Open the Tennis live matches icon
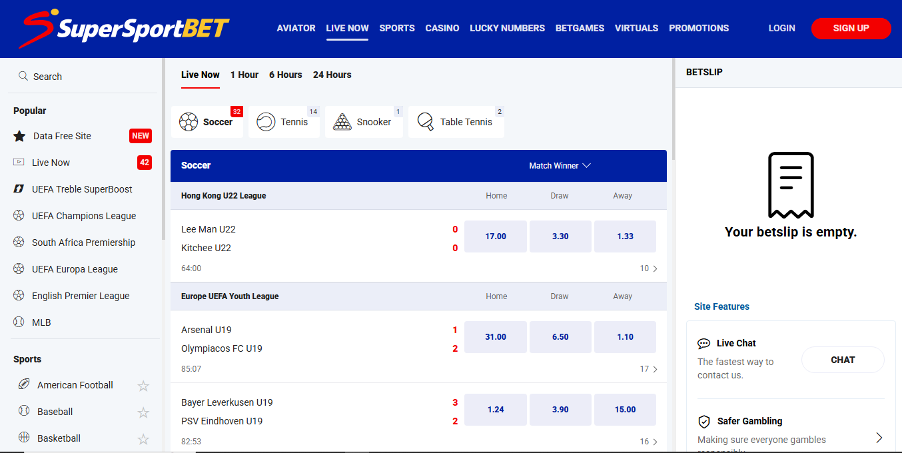The image size is (902, 453). (x=265, y=122)
